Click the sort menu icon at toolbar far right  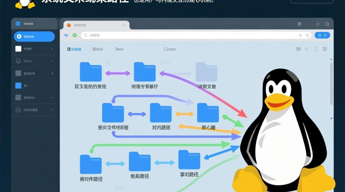(324, 49)
